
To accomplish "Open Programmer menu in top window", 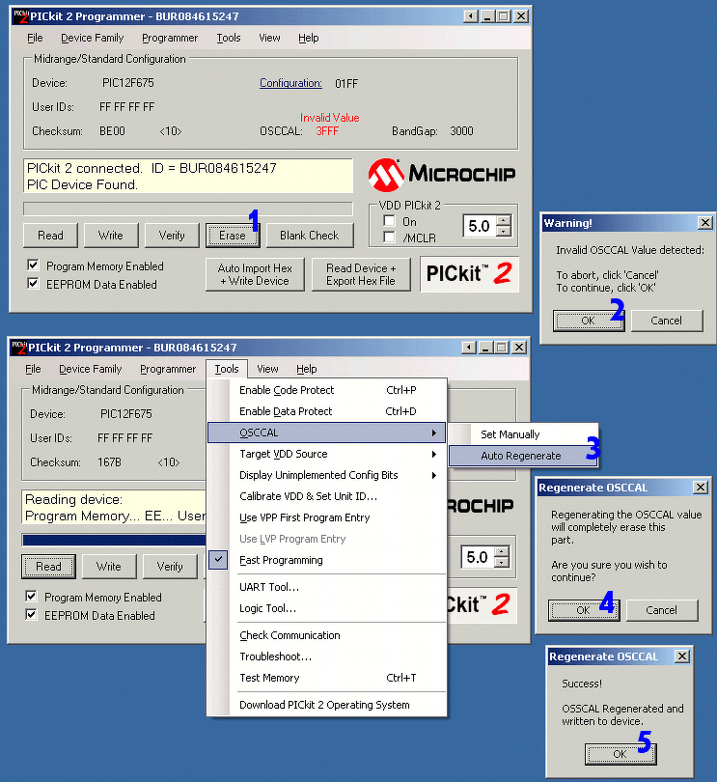I will coord(170,38).
